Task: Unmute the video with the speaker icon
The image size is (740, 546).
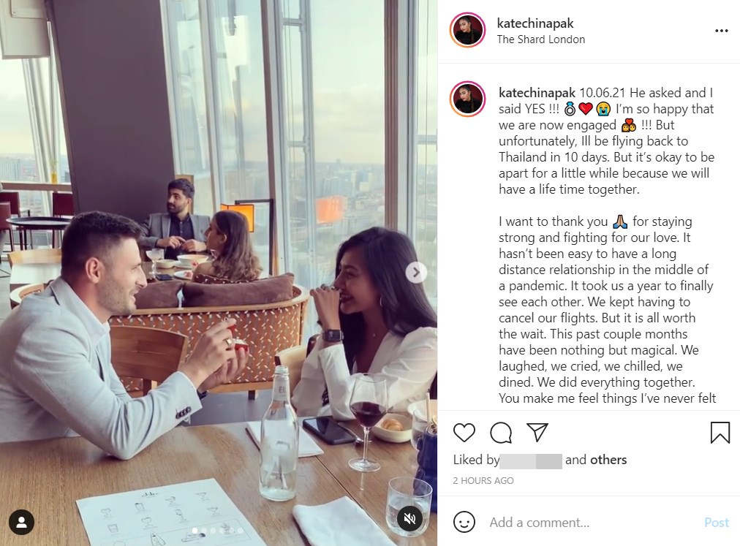Action: pyautogui.click(x=409, y=519)
